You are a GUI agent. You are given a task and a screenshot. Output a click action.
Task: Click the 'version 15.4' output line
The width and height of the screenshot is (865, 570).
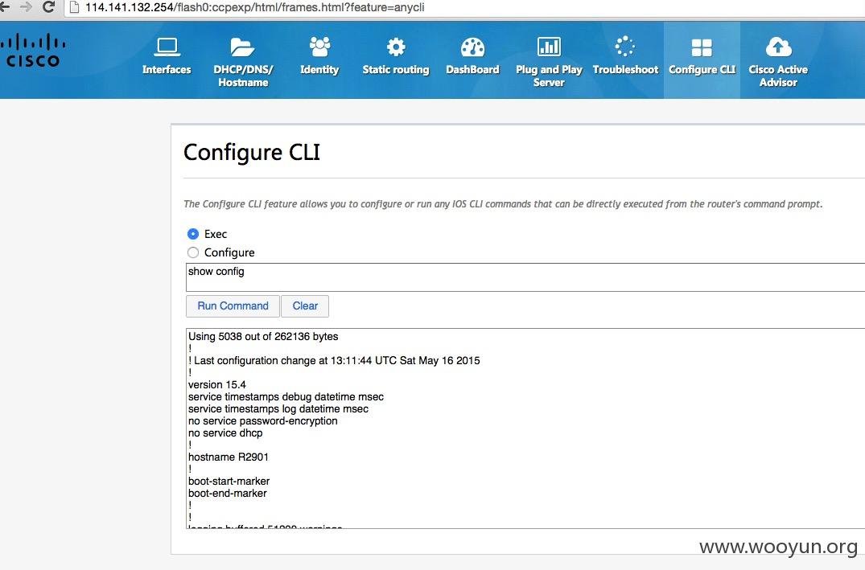[x=217, y=385]
